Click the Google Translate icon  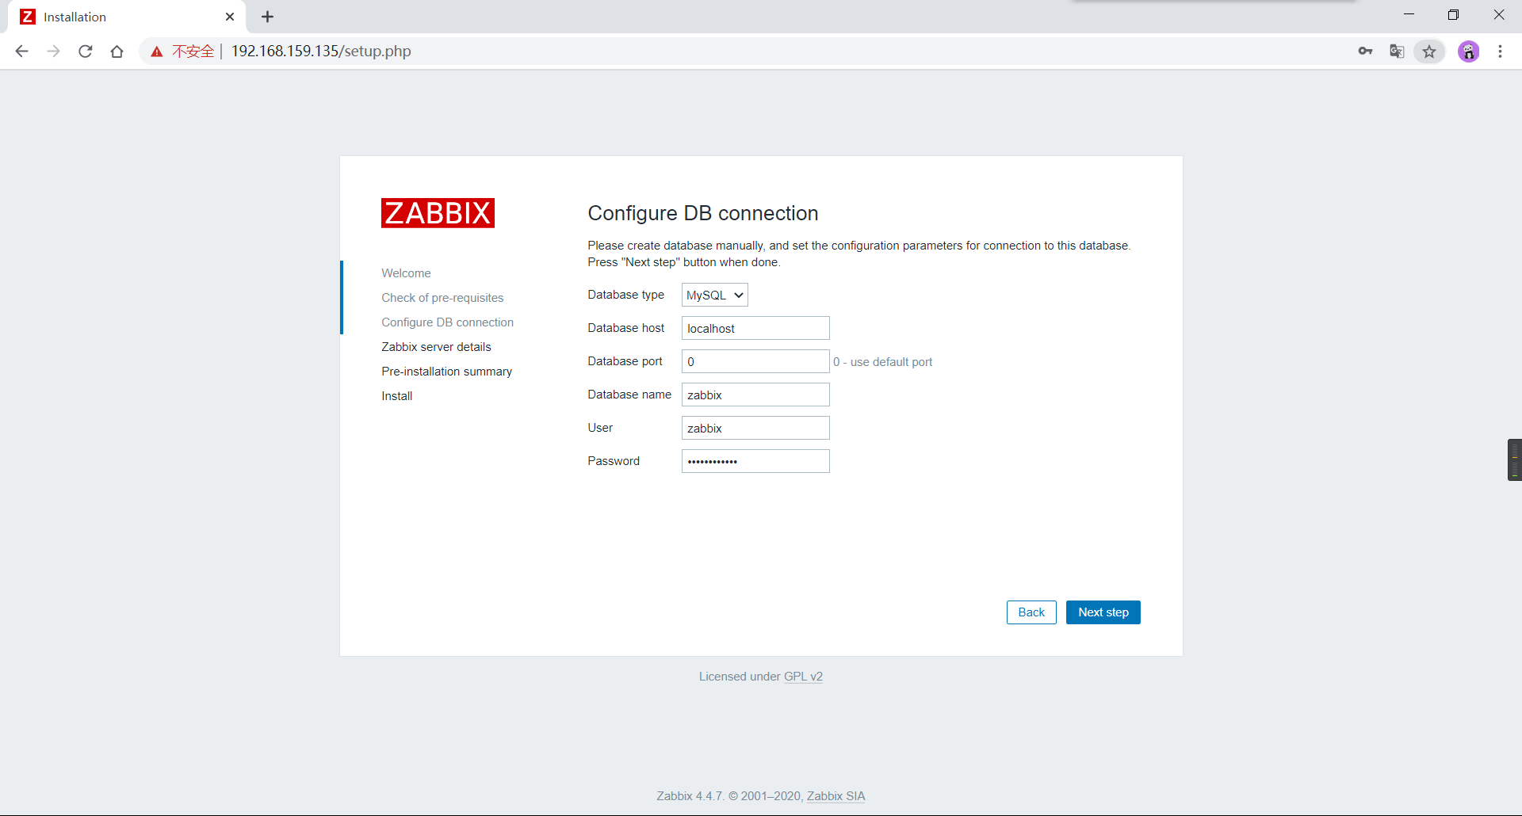point(1397,51)
